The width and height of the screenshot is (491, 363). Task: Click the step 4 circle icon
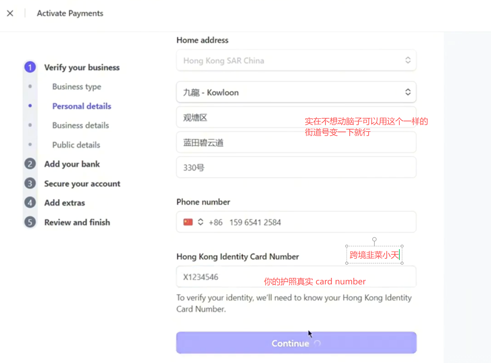(30, 203)
